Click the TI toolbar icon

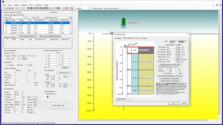[x=28, y=8]
